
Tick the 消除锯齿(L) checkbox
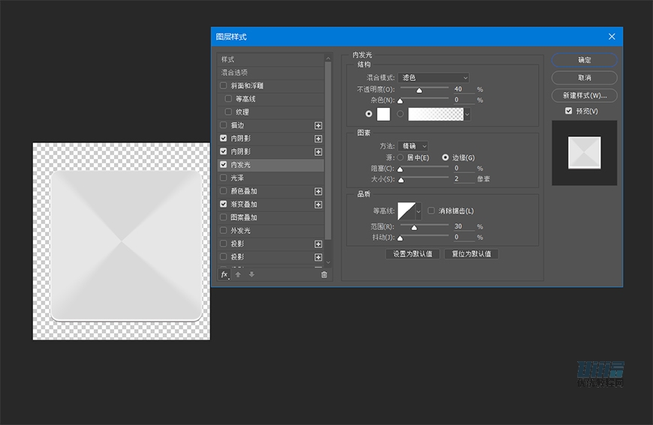(x=431, y=211)
